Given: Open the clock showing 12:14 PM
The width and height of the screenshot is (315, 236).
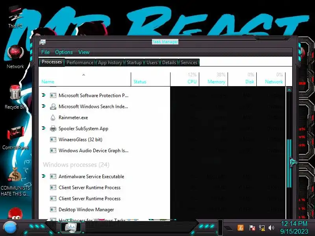Looking at the screenshot, I should point(294,227).
